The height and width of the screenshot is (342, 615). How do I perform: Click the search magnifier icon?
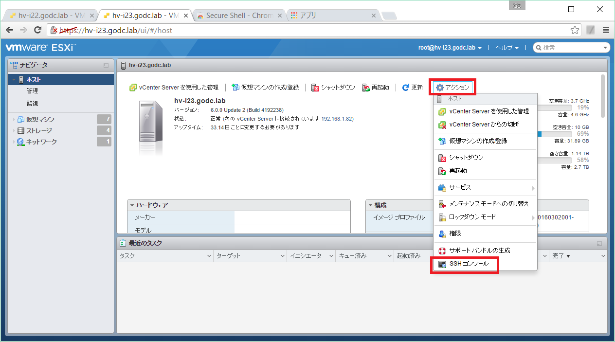(x=539, y=48)
